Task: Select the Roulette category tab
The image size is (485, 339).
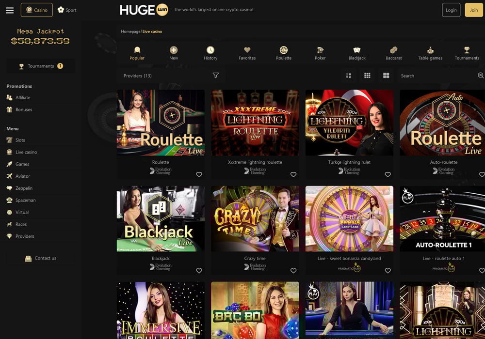Action: (x=284, y=53)
